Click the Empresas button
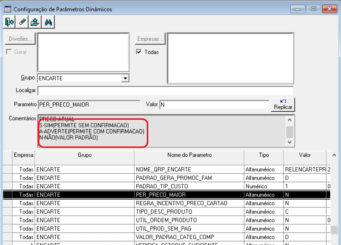Viewport: 341px width, 245px height. pyautogui.click(x=150, y=39)
